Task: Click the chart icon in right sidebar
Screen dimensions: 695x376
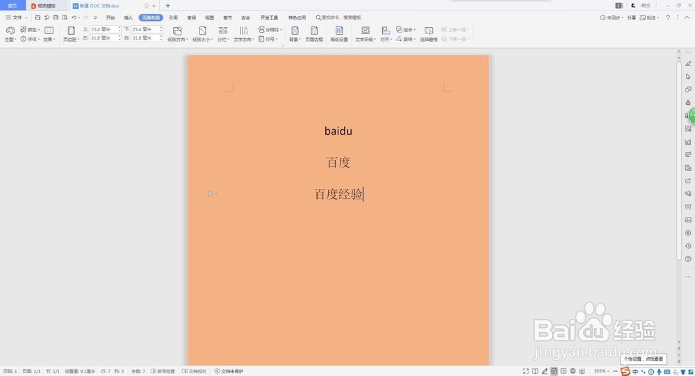Action: tap(688, 142)
